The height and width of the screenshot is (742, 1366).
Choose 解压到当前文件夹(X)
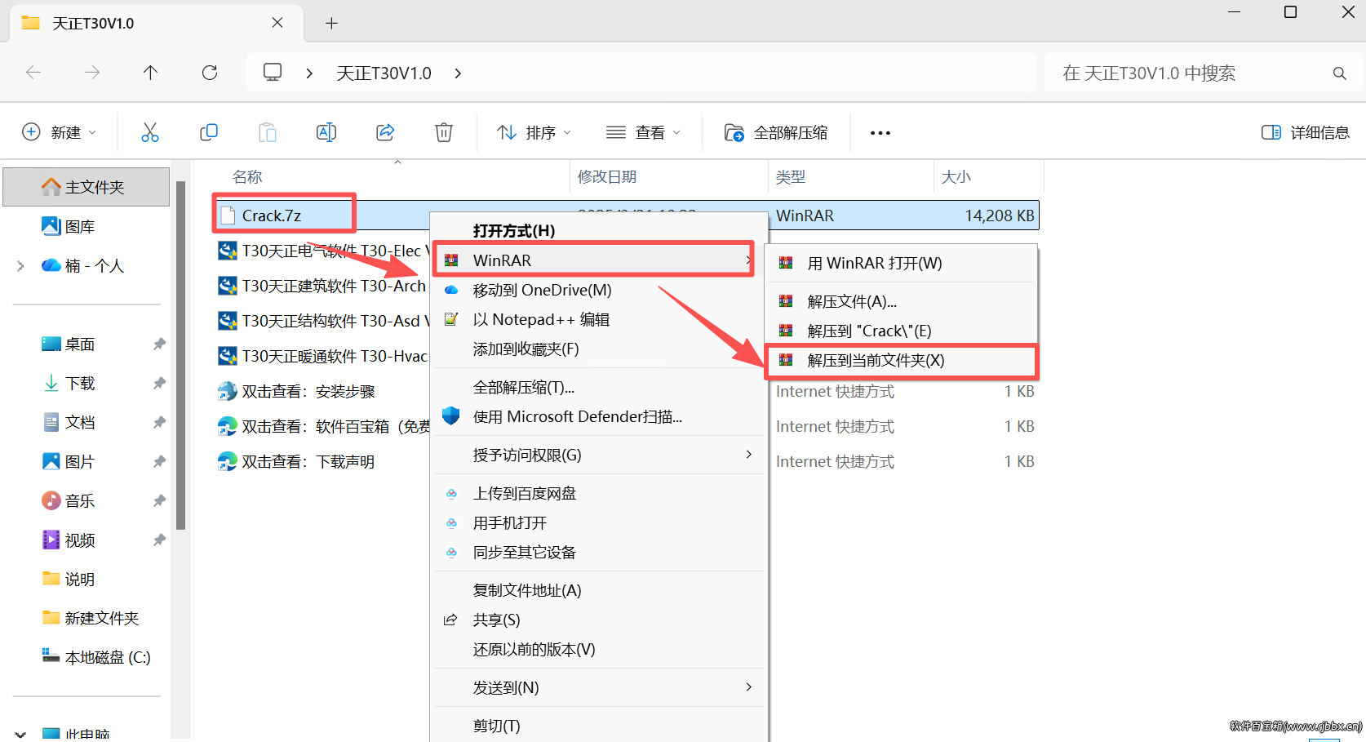901,361
